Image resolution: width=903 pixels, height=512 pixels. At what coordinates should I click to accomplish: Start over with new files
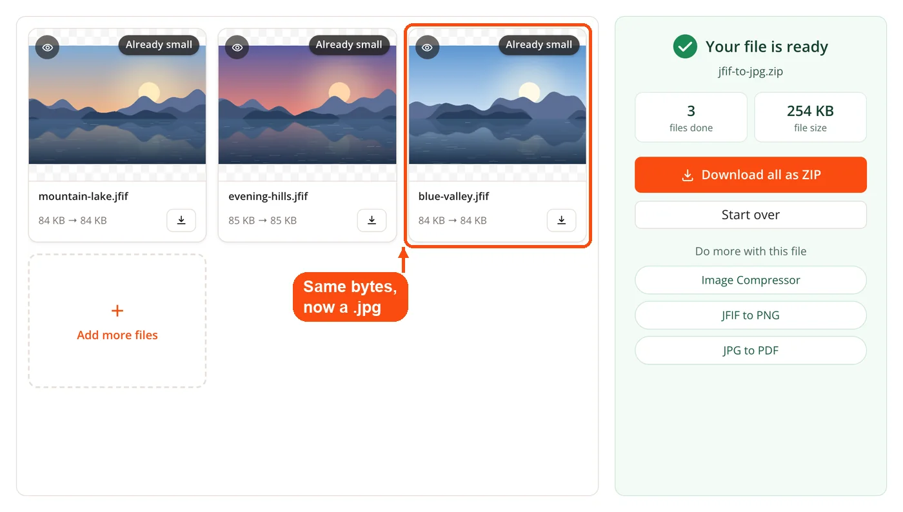[x=751, y=215]
